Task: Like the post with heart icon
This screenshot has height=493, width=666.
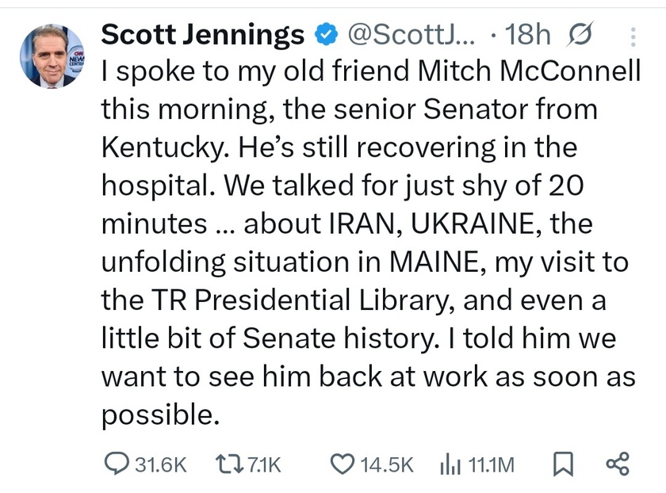Action: pos(343,464)
